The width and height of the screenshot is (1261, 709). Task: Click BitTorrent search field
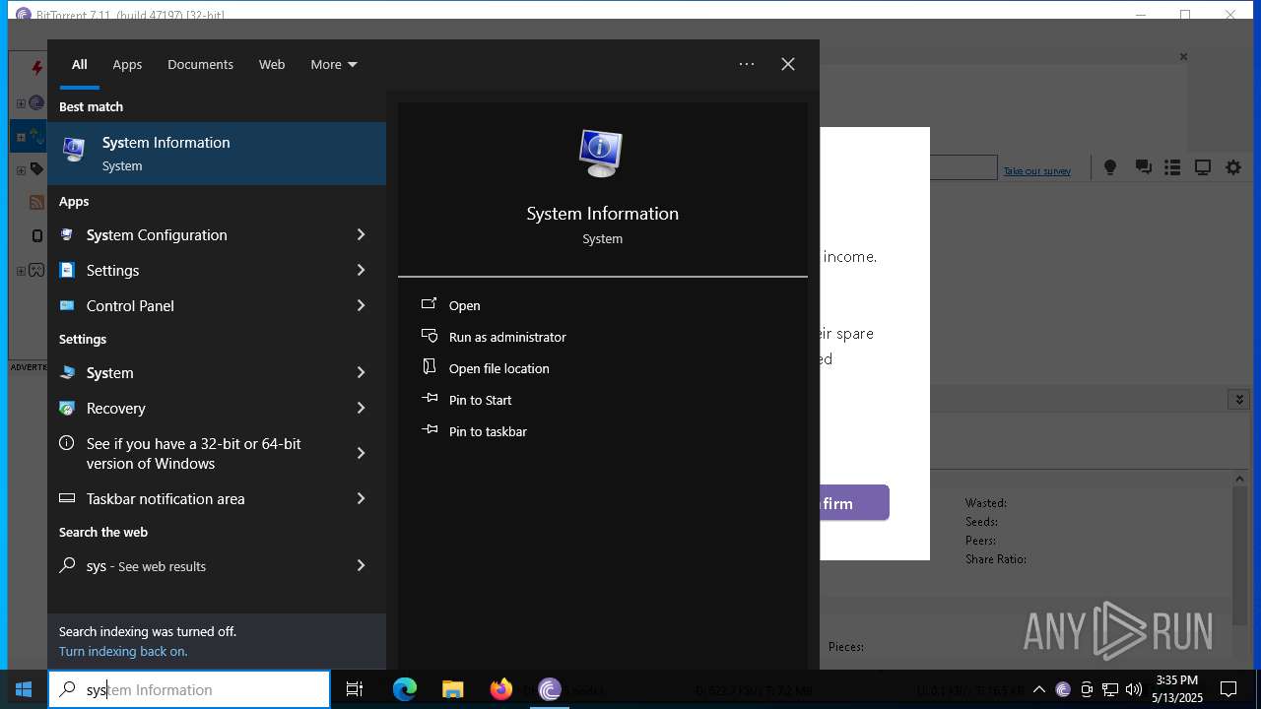click(x=963, y=167)
